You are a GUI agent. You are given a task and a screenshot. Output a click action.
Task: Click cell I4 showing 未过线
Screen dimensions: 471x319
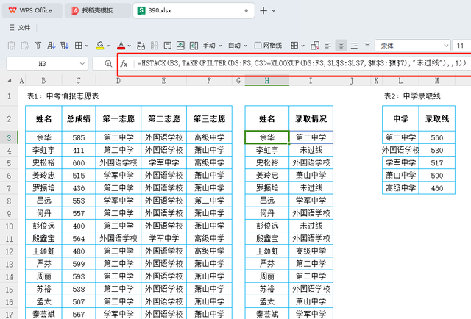(x=311, y=150)
